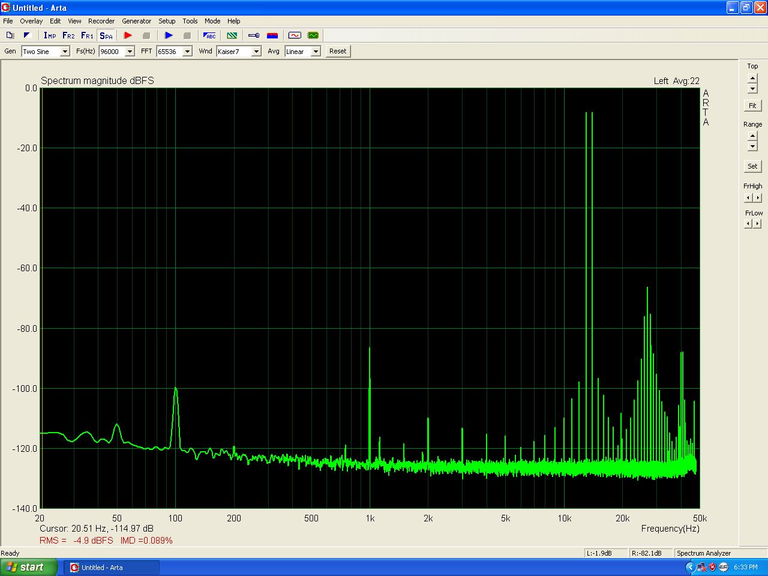Screen dimensions: 768x576
Task: Click the Set button
Action: (x=752, y=166)
